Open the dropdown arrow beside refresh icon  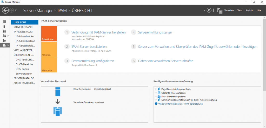[204, 10]
